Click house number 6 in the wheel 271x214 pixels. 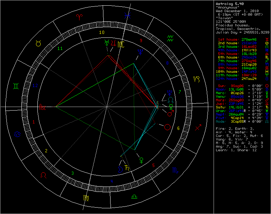tap(178, 128)
